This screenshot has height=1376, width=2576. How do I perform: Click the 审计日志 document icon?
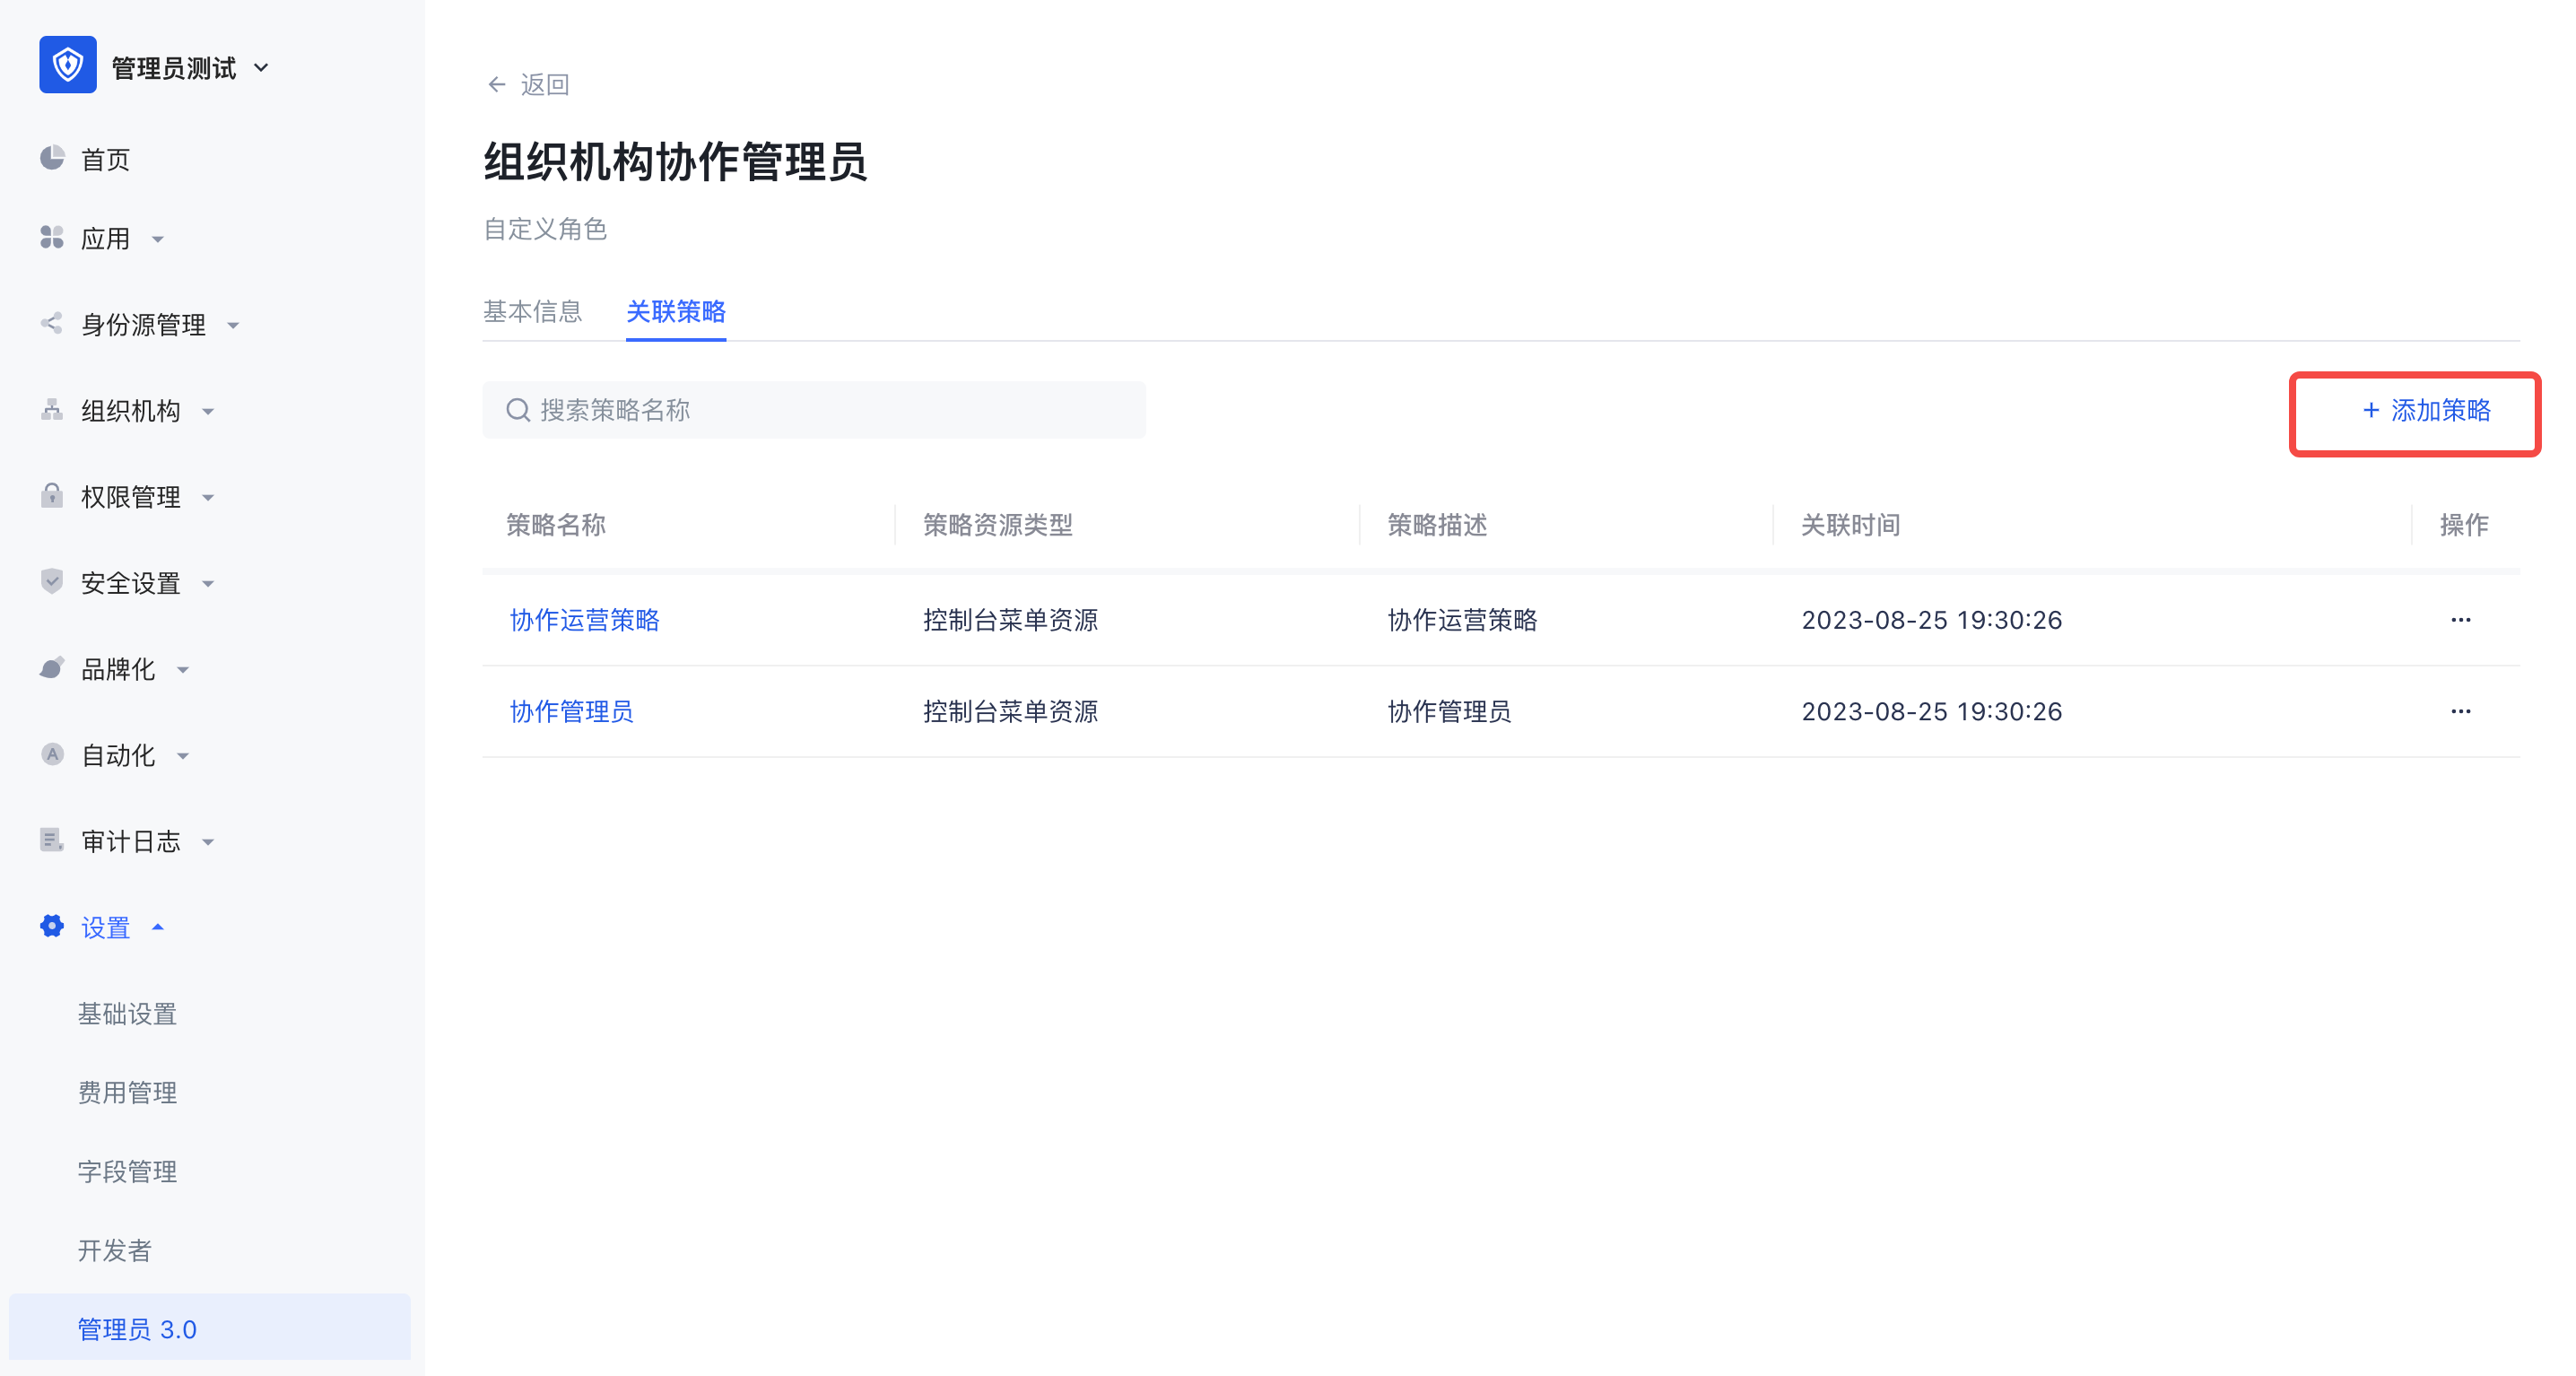(52, 840)
